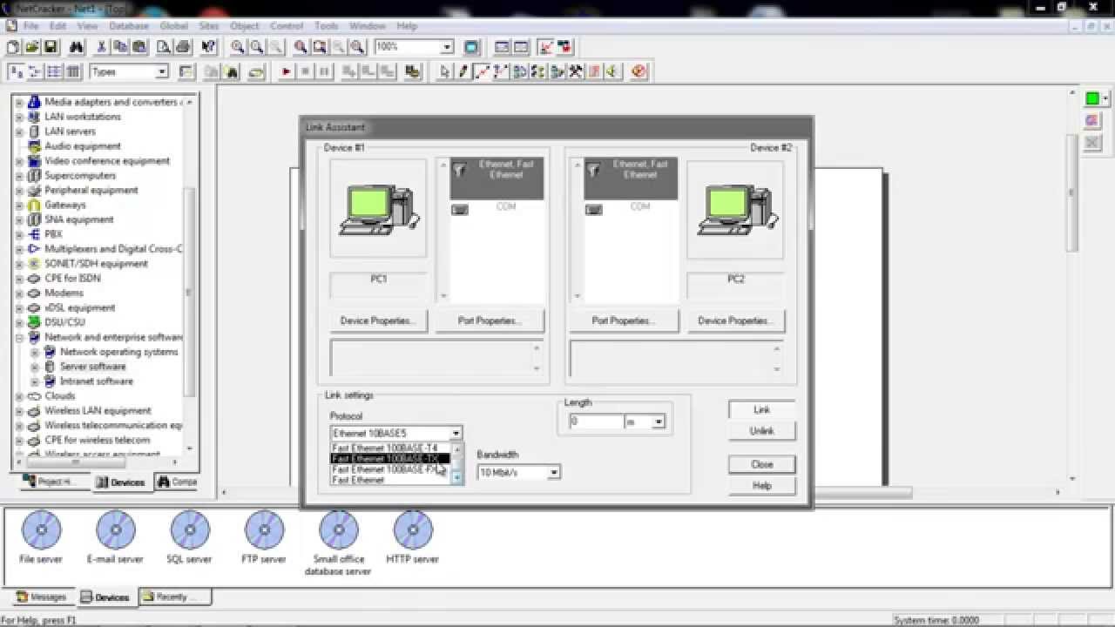Open the Sites menu
The height and width of the screenshot is (627, 1115).
click(x=209, y=26)
